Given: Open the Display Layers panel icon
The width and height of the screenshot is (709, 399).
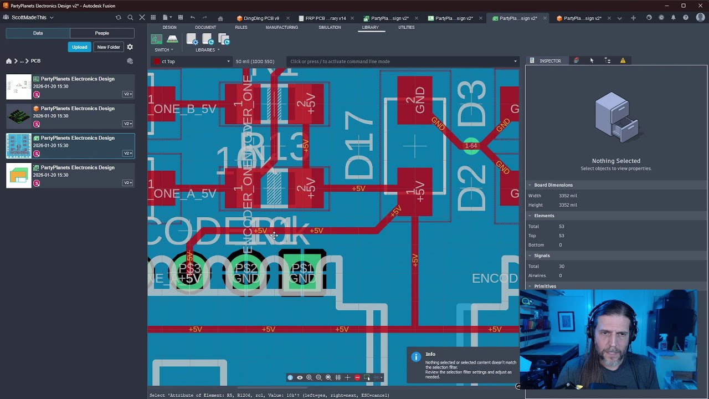Looking at the screenshot, I should pyautogui.click(x=576, y=60).
